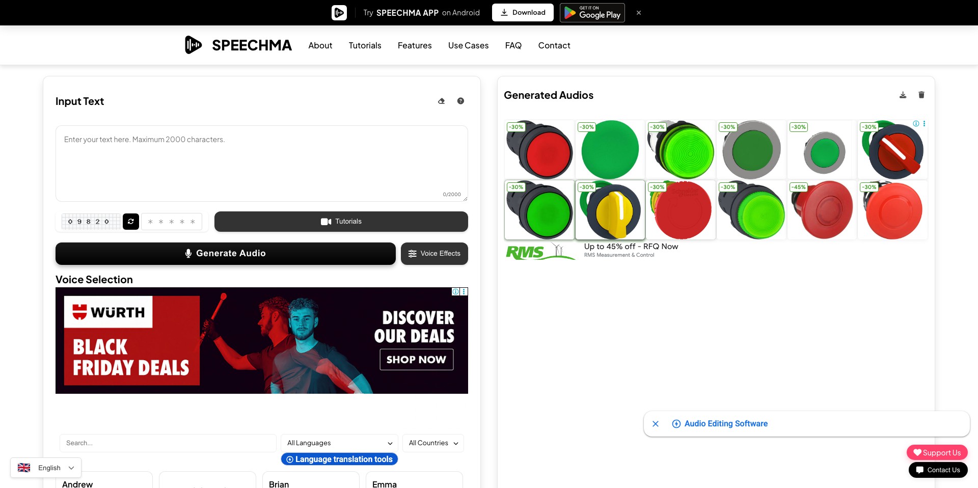Open the pushbutton ad options menu dots
The width and height of the screenshot is (978, 488).
[924, 124]
